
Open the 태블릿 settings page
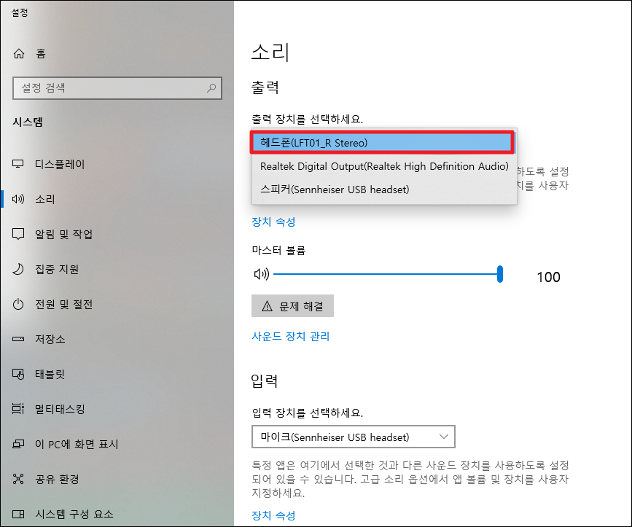50,374
